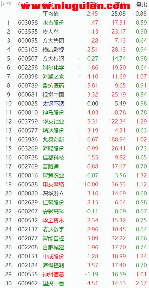Select 海澜之家 stock name
The height and width of the screenshot is (288, 149).
tap(53, 77)
